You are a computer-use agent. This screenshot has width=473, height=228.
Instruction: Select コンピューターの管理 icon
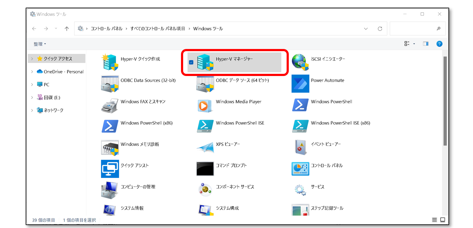(x=110, y=190)
